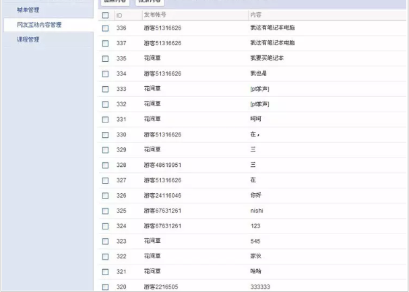Click the ID column header

tap(119, 15)
